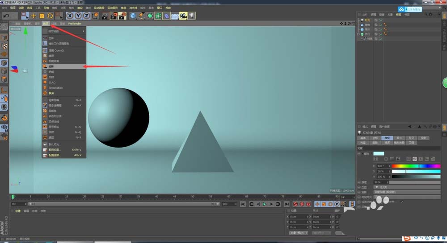Click the purple Deformer icon
Viewport: 447px width, 243px height.
point(166,16)
